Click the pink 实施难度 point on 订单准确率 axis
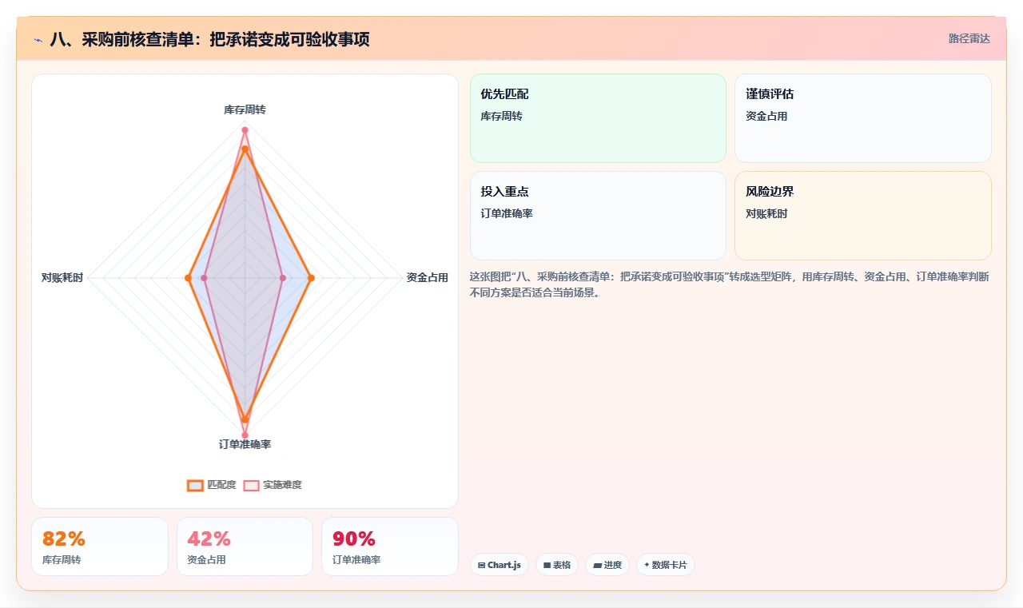Image resolution: width=1023 pixels, height=608 pixels. point(245,435)
